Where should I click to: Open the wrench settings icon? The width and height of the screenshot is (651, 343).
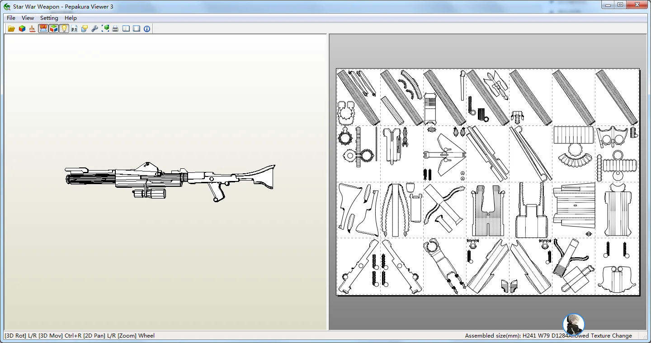point(95,29)
